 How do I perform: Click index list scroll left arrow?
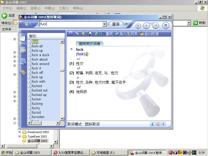29,123
